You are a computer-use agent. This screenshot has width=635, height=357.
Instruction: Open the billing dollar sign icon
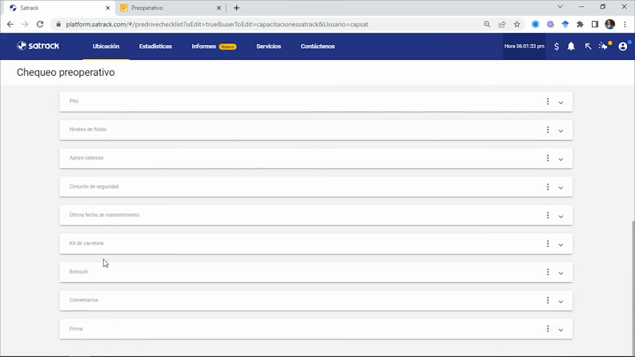[556, 47]
